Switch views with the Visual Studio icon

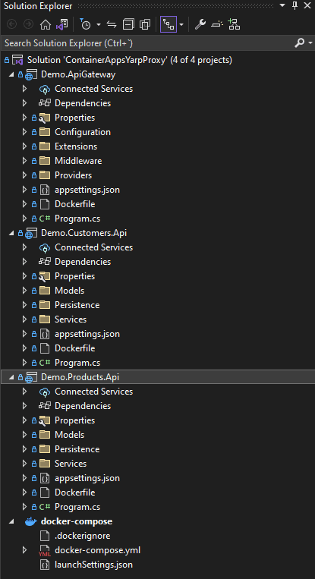tap(61, 25)
